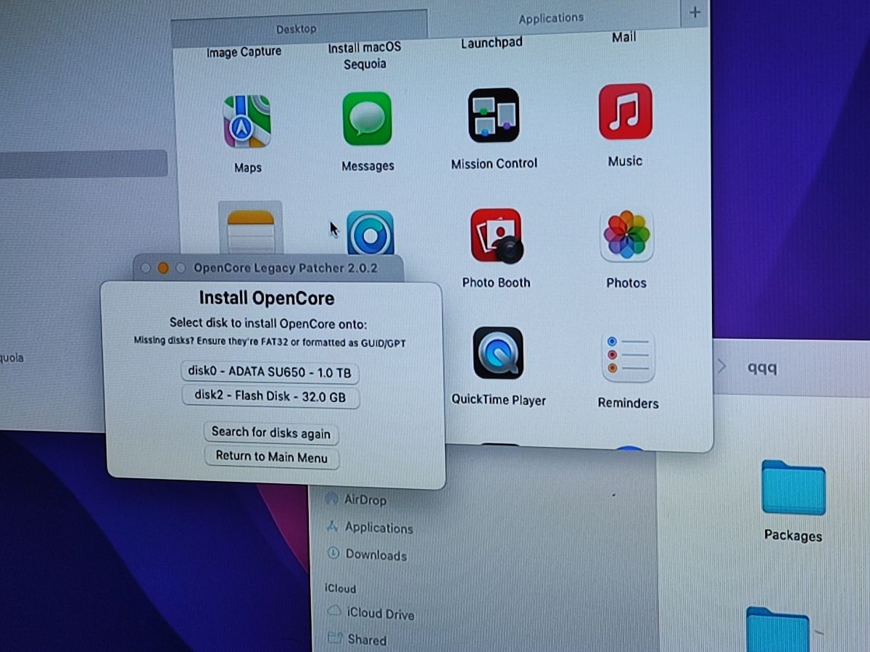Minimize the OpenCore Legacy Patcher window
Viewport: 870px width, 652px height.
pyautogui.click(x=163, y=268)
